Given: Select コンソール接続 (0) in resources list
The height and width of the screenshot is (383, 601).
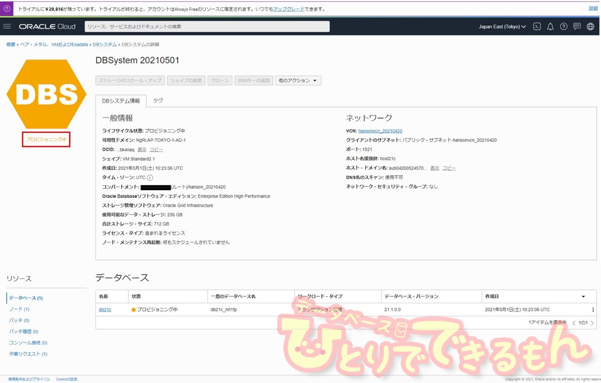Looking at the screenshot, I should coord(28,343).
